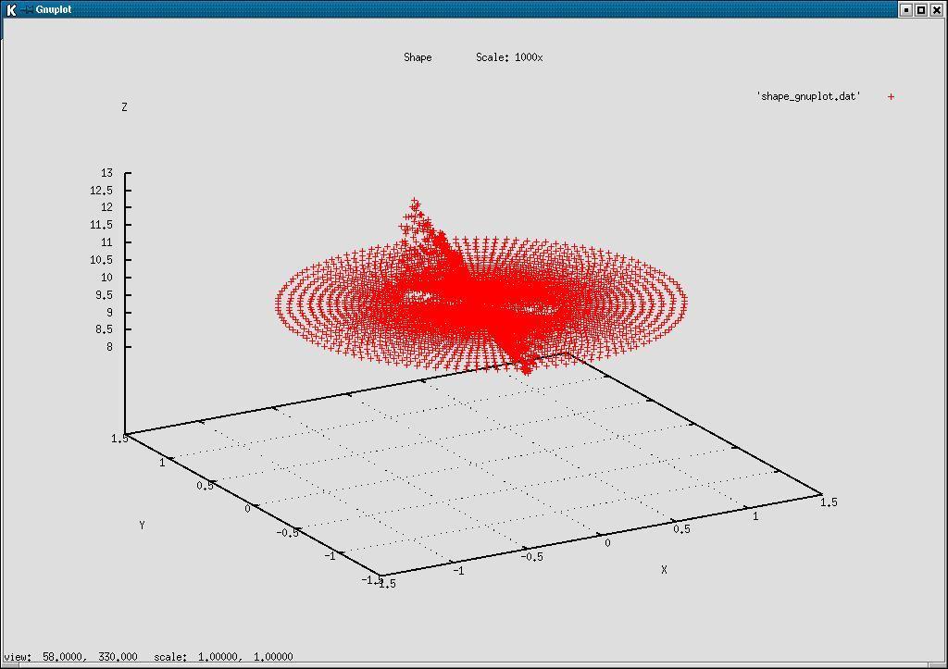Image resolution: width=948 pixels, height=669 pixels.
Task: Maximize the Gnuplot window
Action: pyautogui.click(x=921, y=9)
